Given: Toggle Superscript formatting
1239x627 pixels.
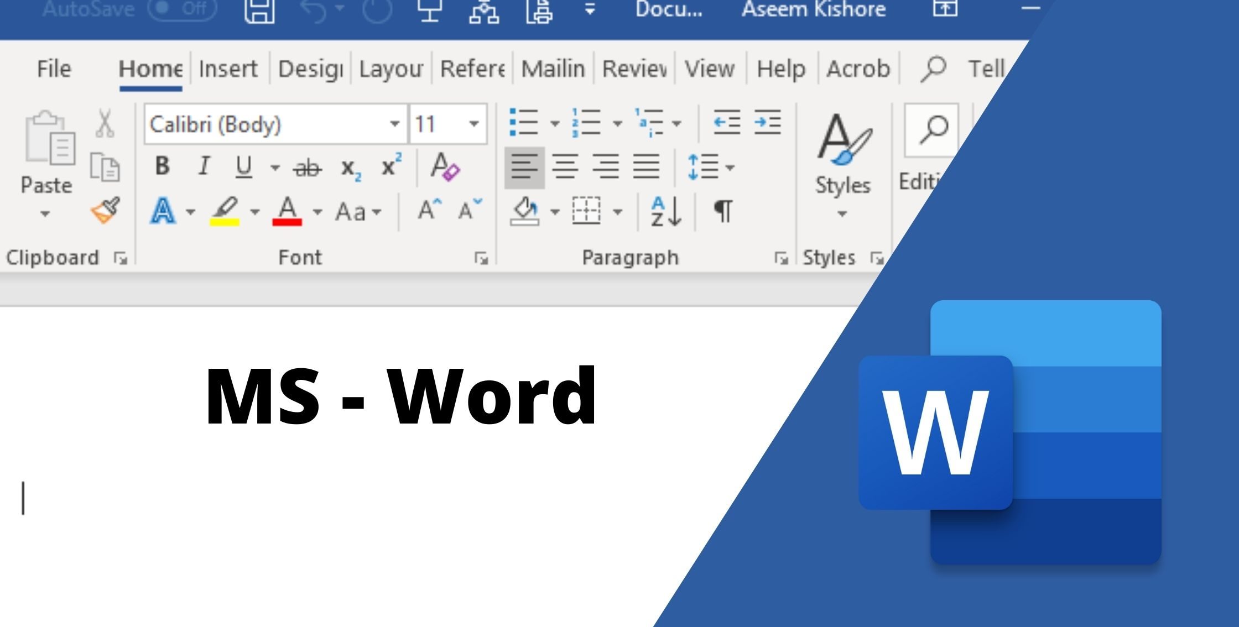Looking at the screenshot, I should click(x=392, y=165).
